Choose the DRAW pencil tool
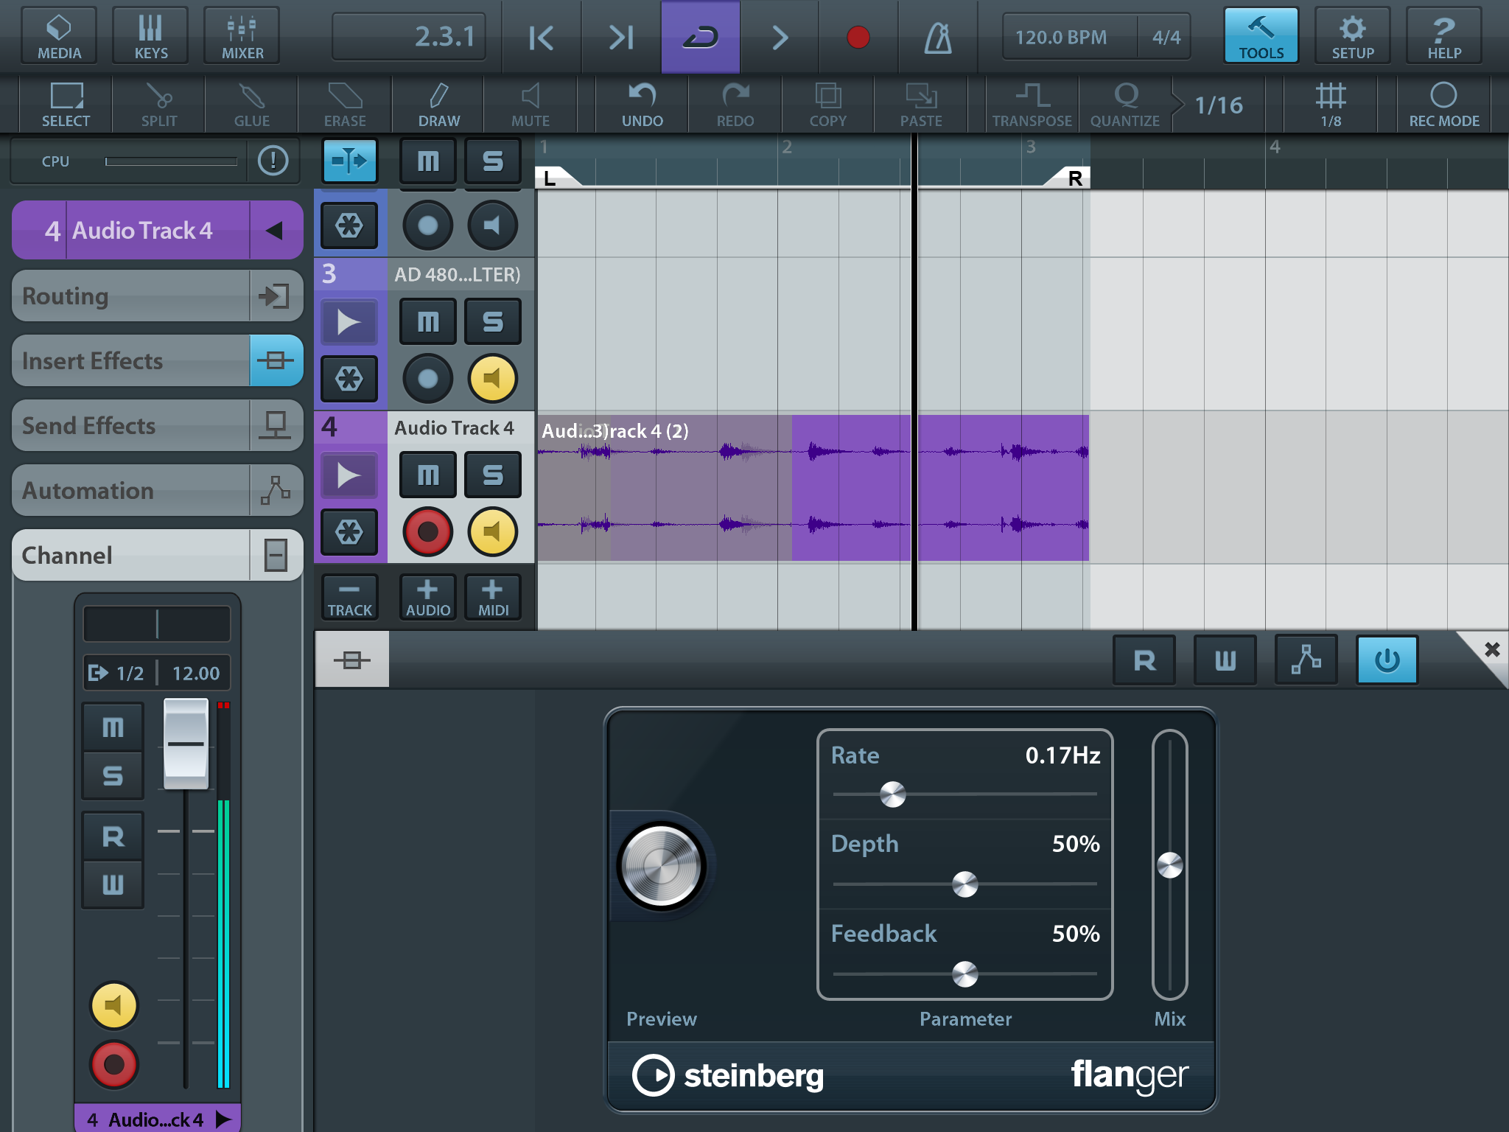Screen dimensions: 1509x1132 tap(439, 105)
